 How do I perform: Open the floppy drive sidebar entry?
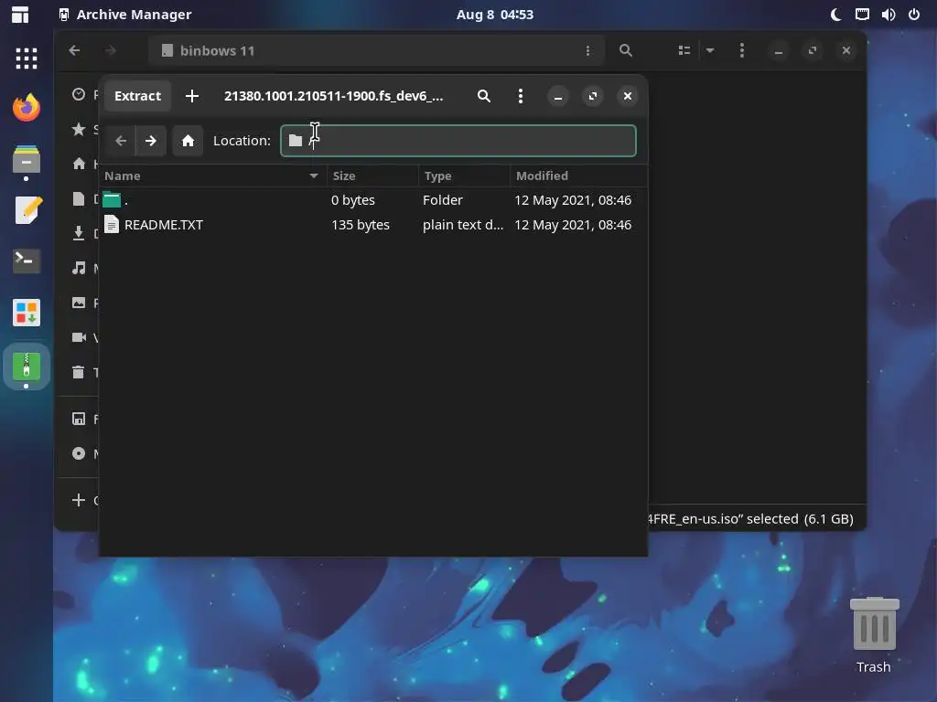(x=79, y=419)
